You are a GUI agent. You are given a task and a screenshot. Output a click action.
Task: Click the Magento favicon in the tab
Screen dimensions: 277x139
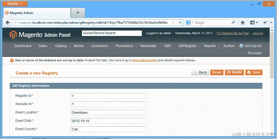point(7,13)
